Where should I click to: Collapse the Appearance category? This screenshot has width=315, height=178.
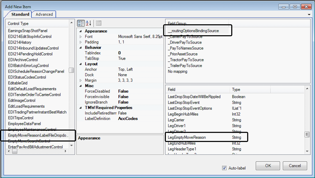(x=81, y=31)
